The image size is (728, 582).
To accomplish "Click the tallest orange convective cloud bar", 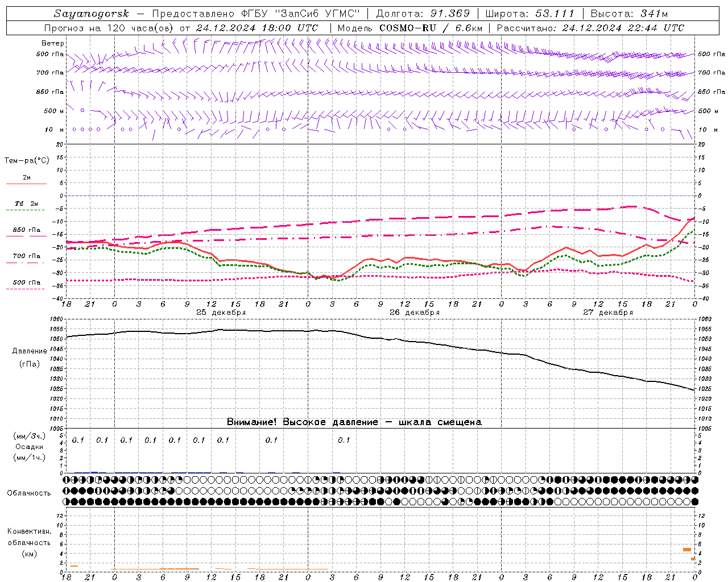I will (687, 550).
